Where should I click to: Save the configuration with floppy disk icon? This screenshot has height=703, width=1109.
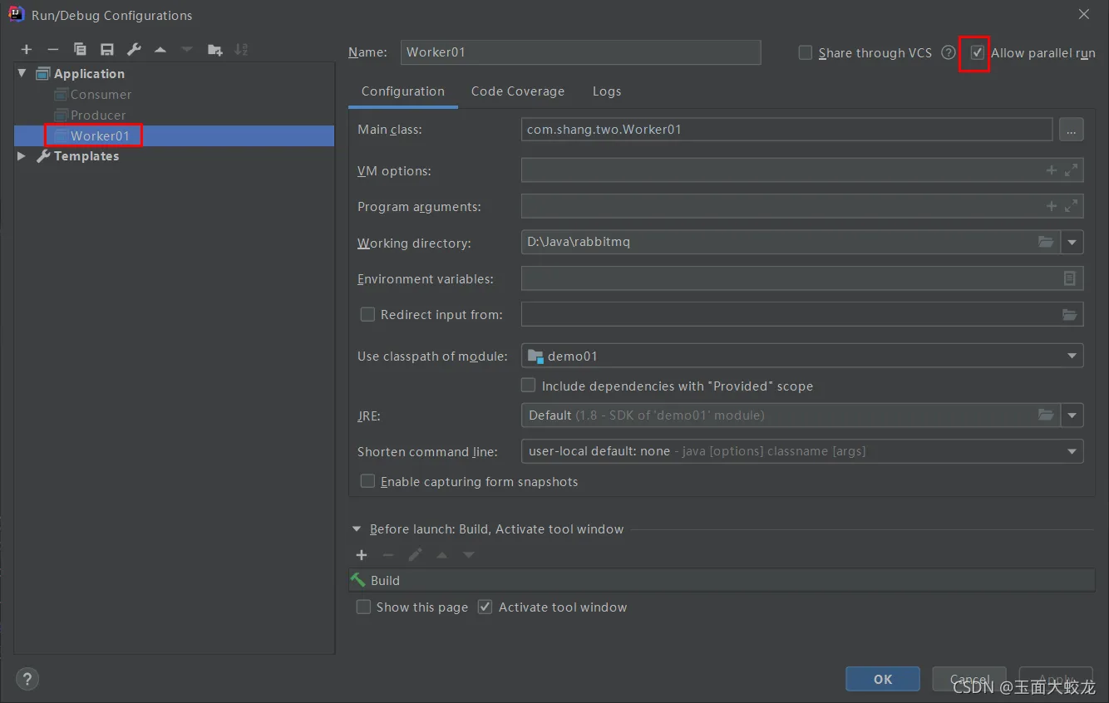107,50
